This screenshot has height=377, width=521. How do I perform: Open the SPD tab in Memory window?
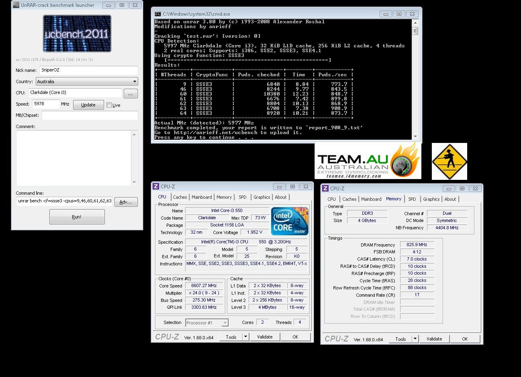412,199
